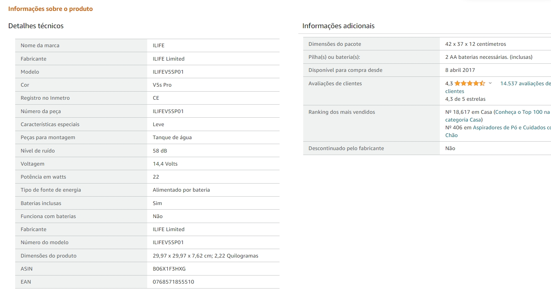Select the date 8 abril 2017
Image resolution: width=551 pixels, height=291 pixels.
coord(460,70)
